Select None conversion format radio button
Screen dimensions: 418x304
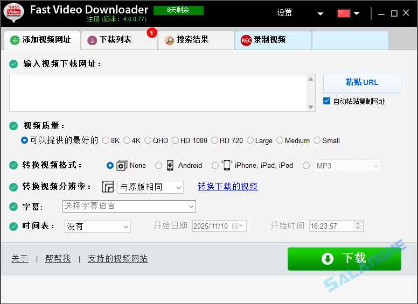click(110, 166)
